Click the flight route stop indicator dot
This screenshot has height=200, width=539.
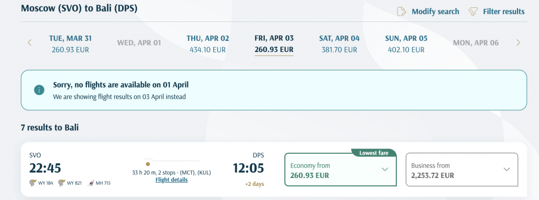pyautogui.click(x=148, y=164)
